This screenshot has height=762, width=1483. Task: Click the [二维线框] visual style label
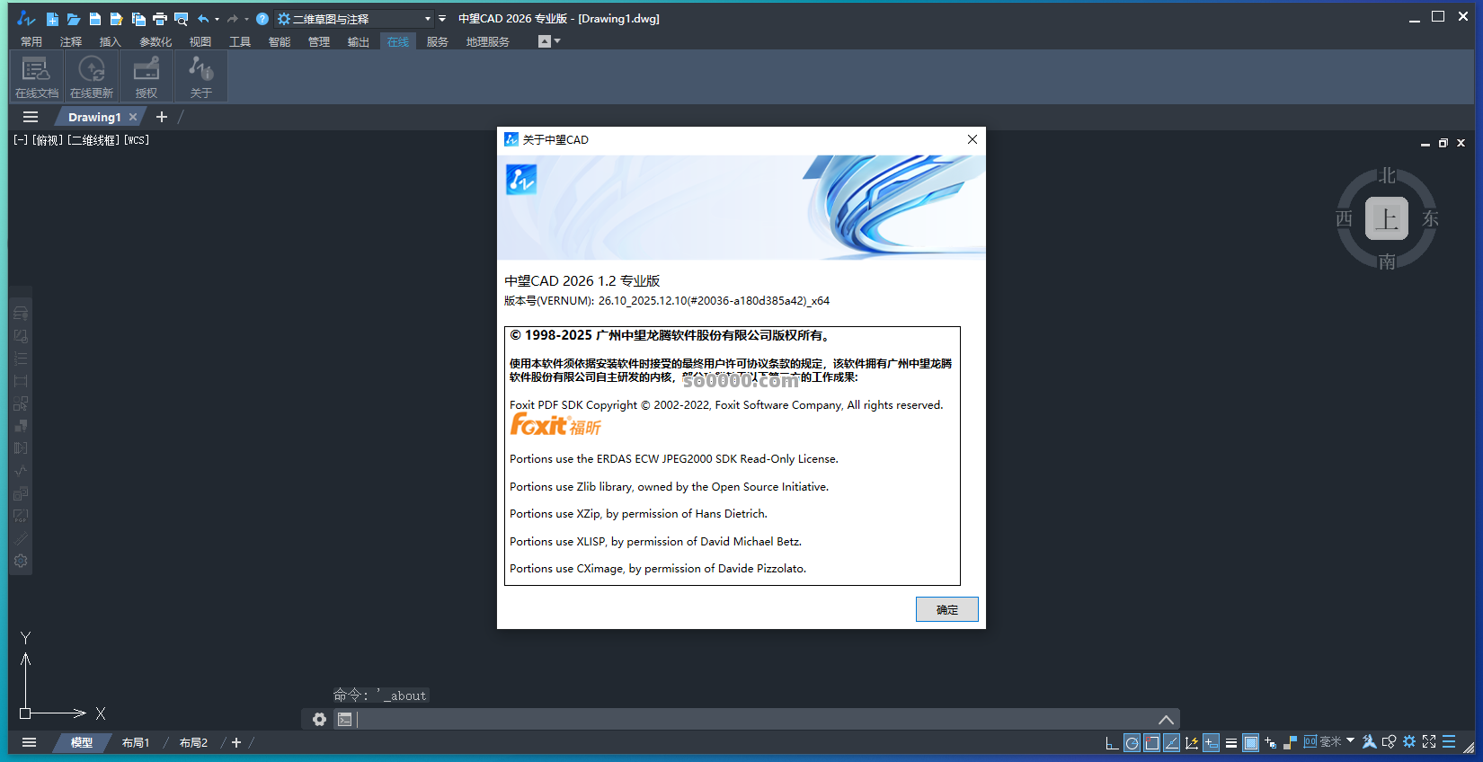[93, 140]
